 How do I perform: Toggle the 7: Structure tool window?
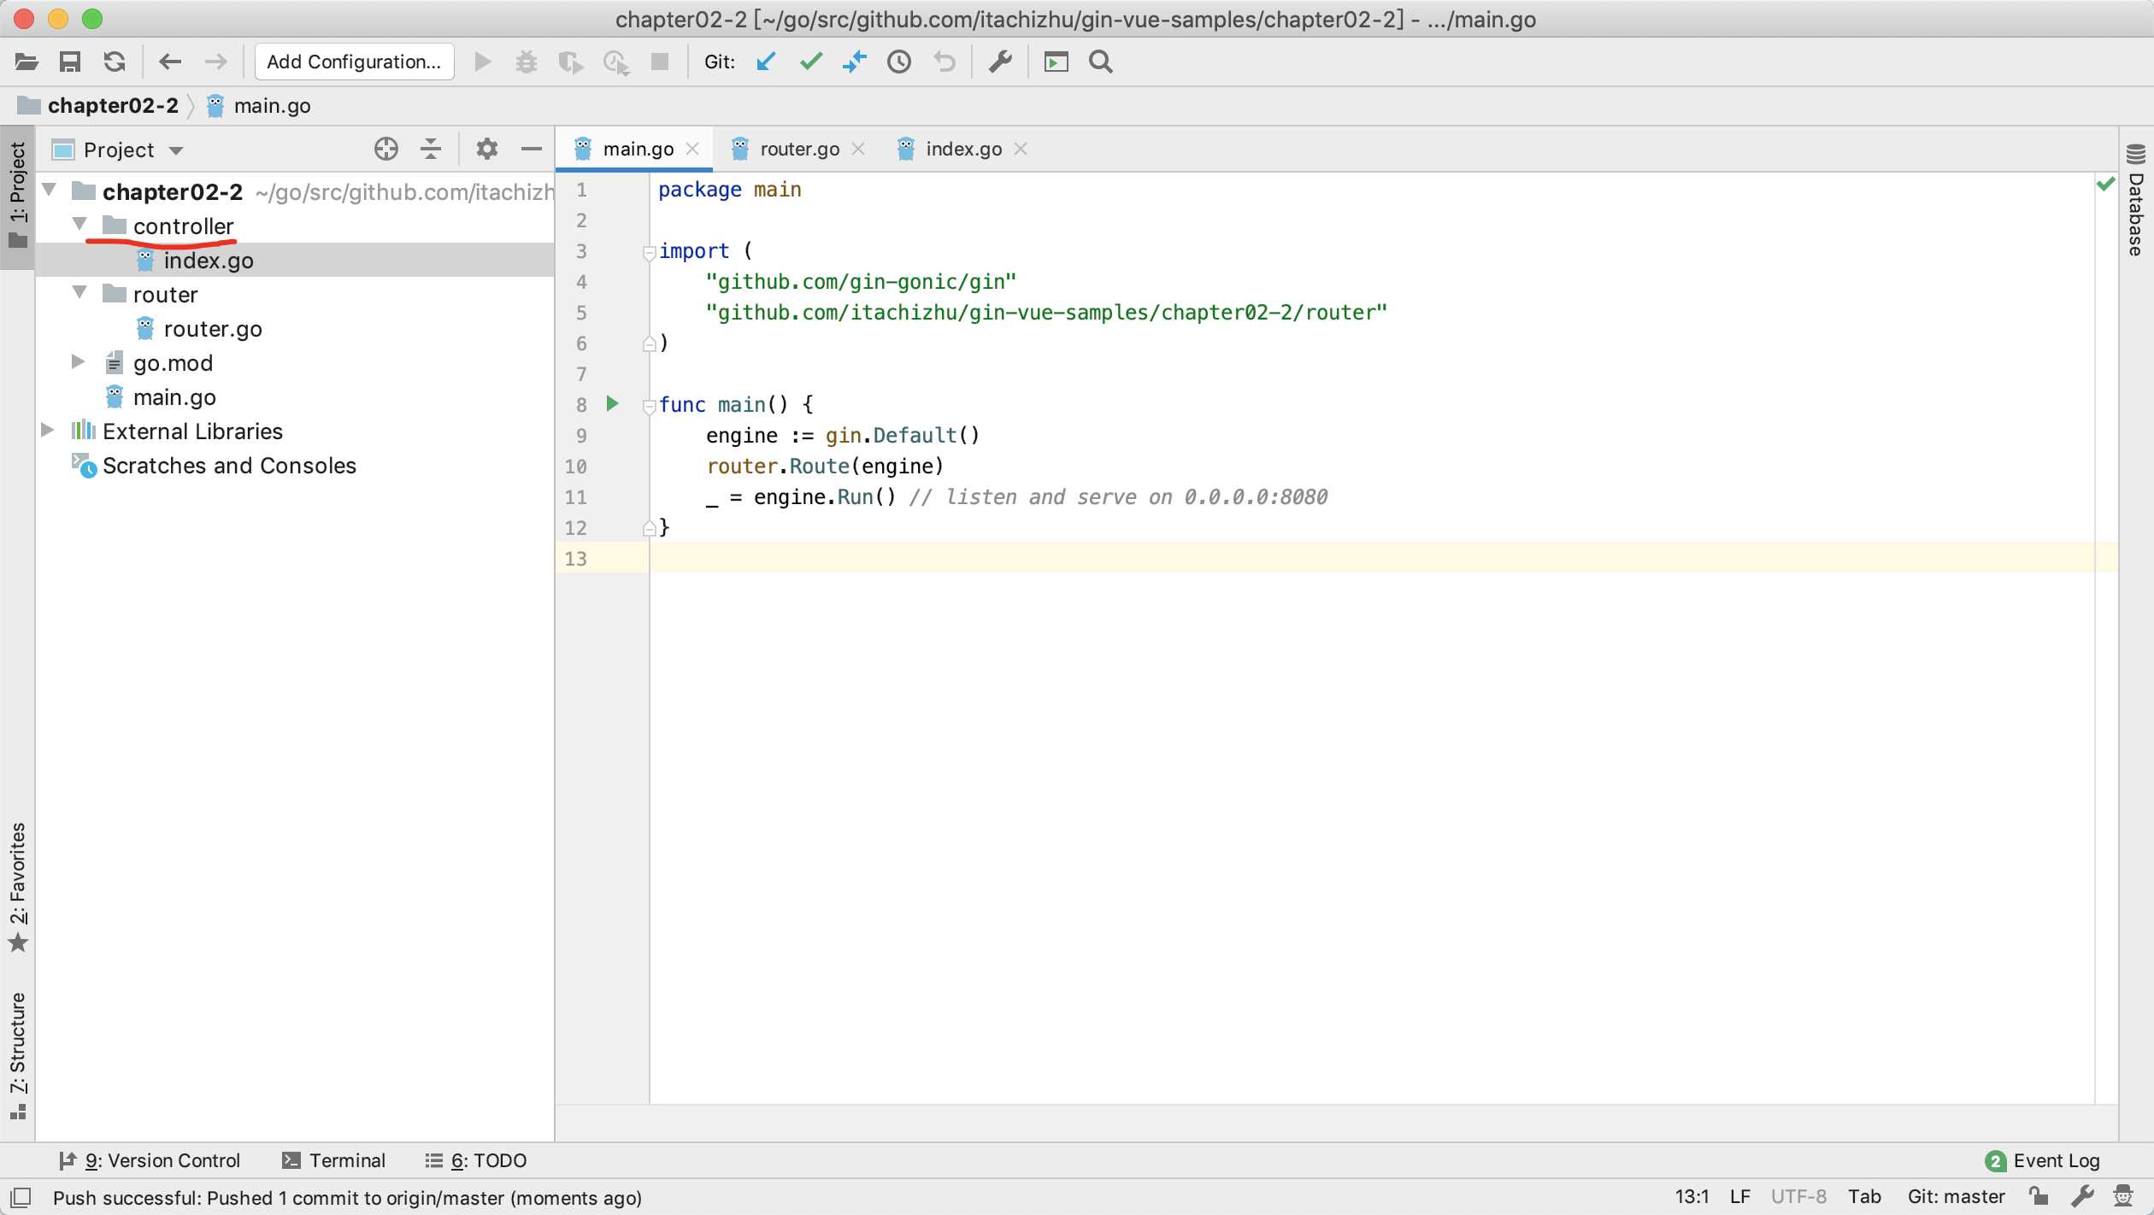point(17,1055)
